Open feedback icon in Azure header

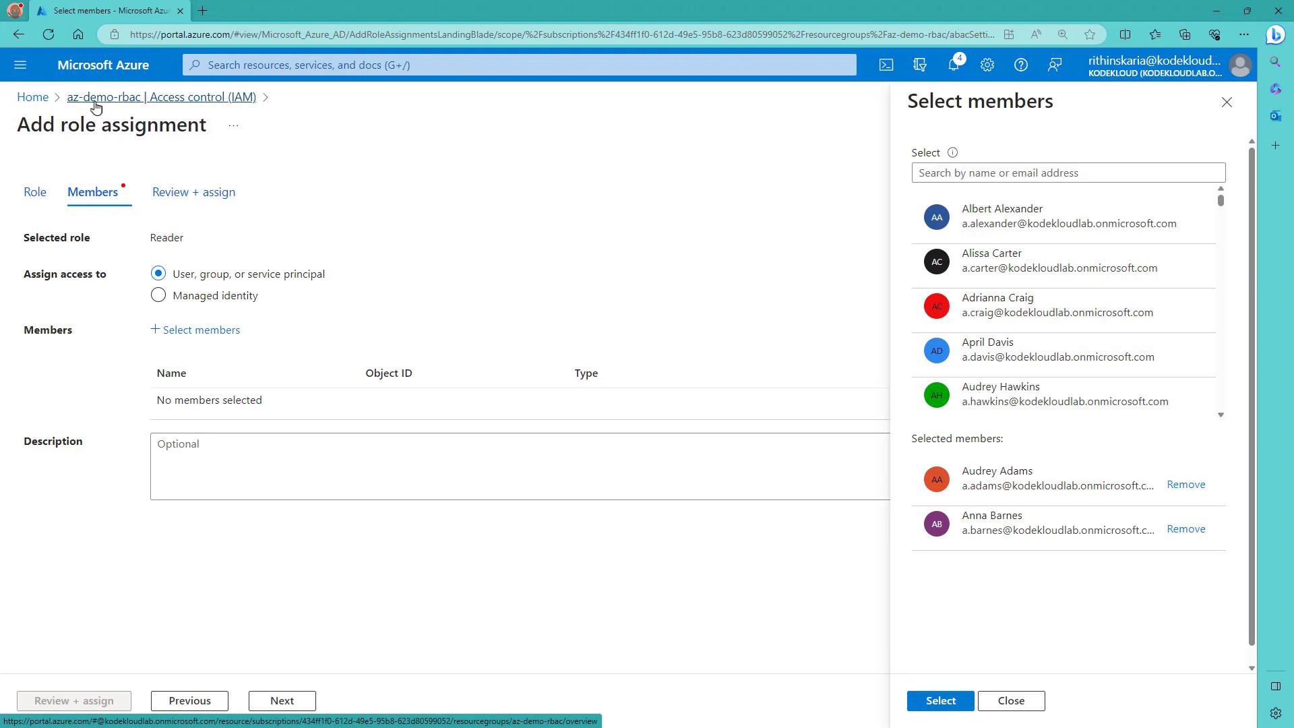(1055, 65)
